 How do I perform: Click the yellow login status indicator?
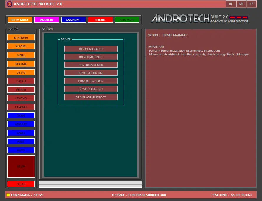click(x=8, y=195)
